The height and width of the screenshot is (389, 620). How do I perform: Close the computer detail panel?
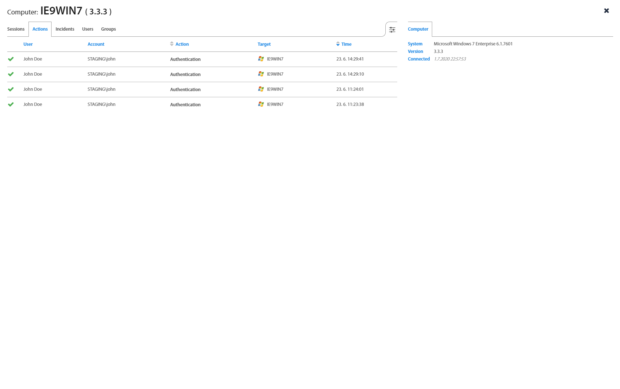point(606,11)
